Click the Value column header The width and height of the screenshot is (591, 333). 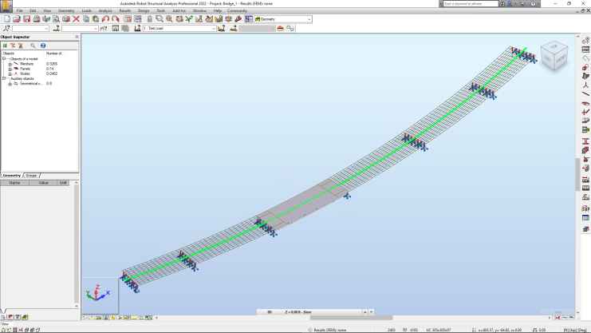click(x=43, y=182)
